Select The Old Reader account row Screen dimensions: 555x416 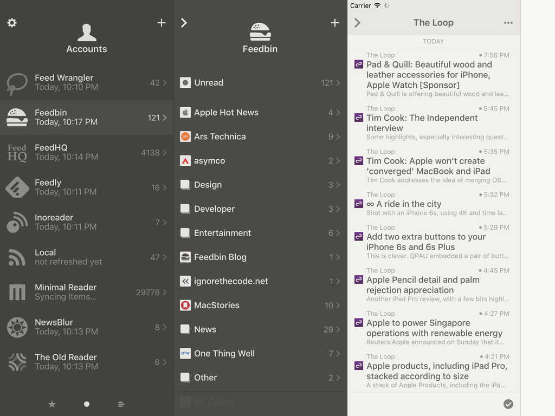click(x=87, y=362)
